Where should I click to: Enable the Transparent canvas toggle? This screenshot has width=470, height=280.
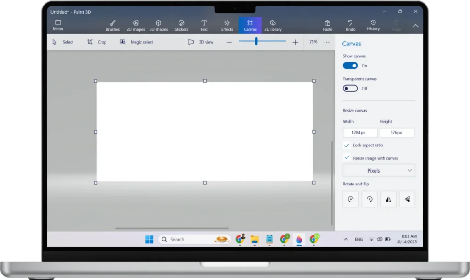coord(350,89)
